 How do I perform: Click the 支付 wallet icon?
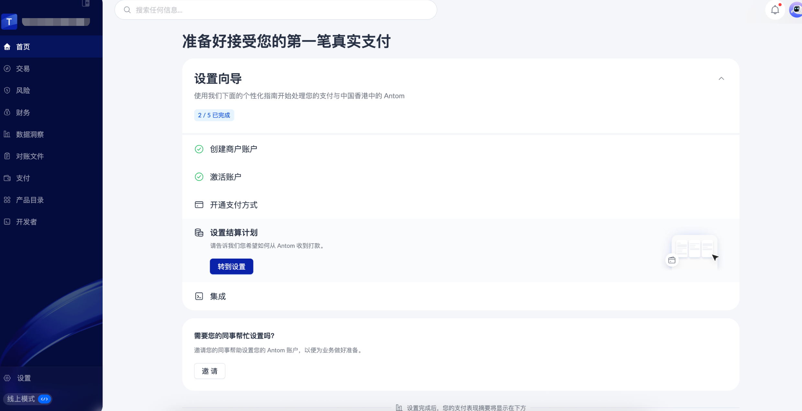click(x=7, y=178)
